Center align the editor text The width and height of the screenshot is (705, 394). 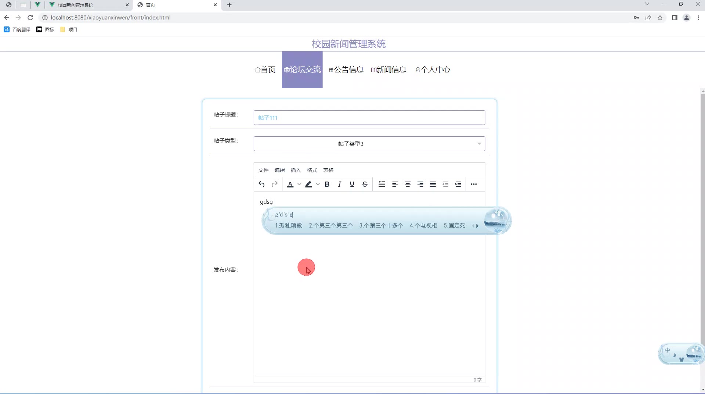click(408, 184)
